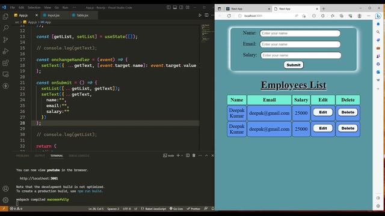Click the Read aloud icon in address bar

(297, 16)
